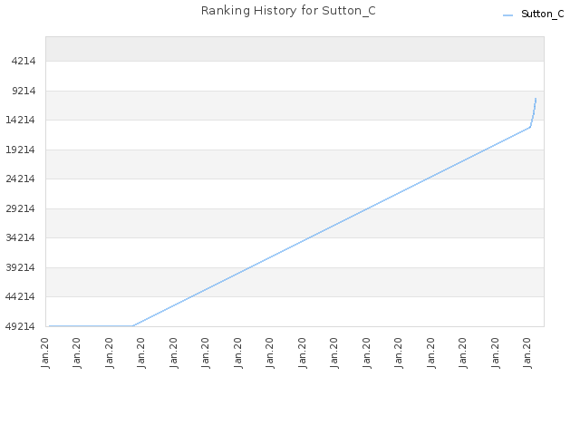Click the line's bend near rank 15000
This screenshot has width=580, height=435.
[530, 127]
